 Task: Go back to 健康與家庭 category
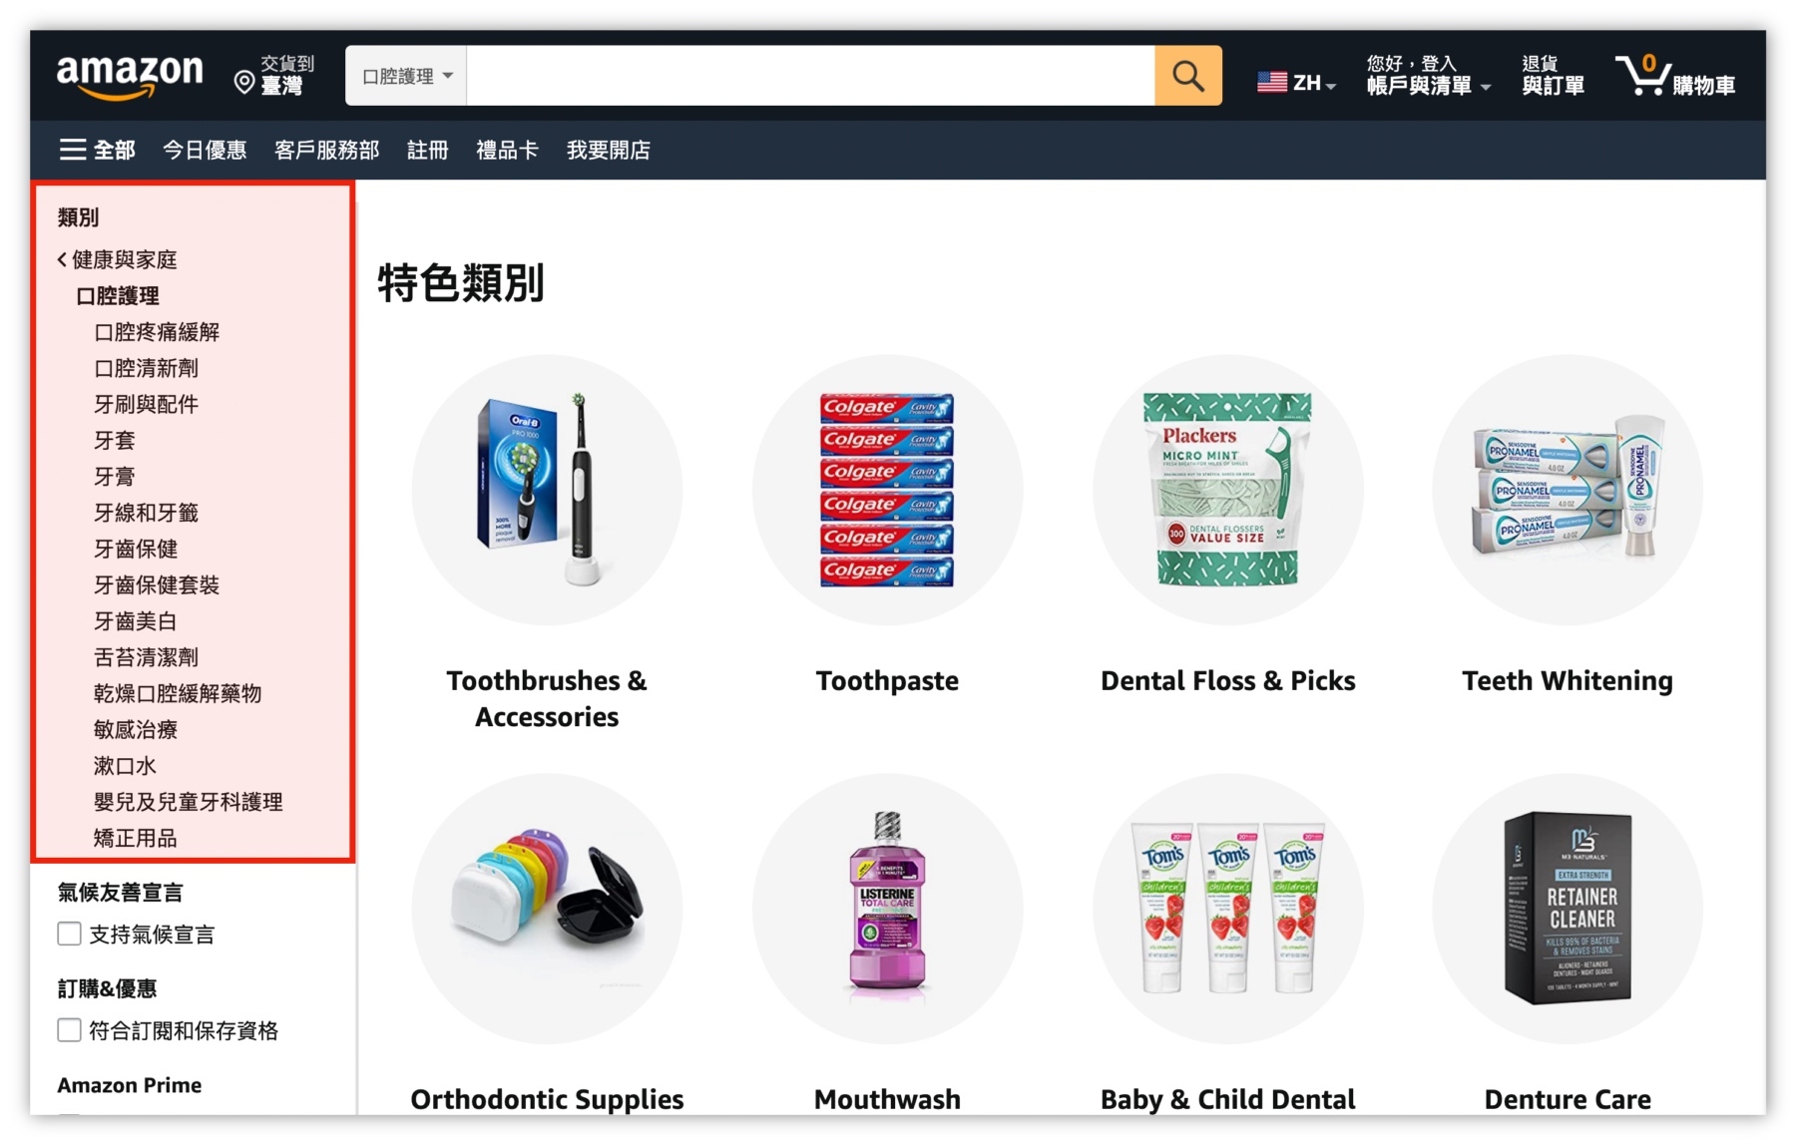coord(118,259)
